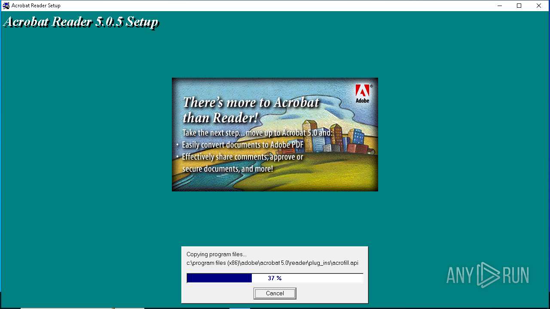Click the Acrobat promotional banner image

275,134
